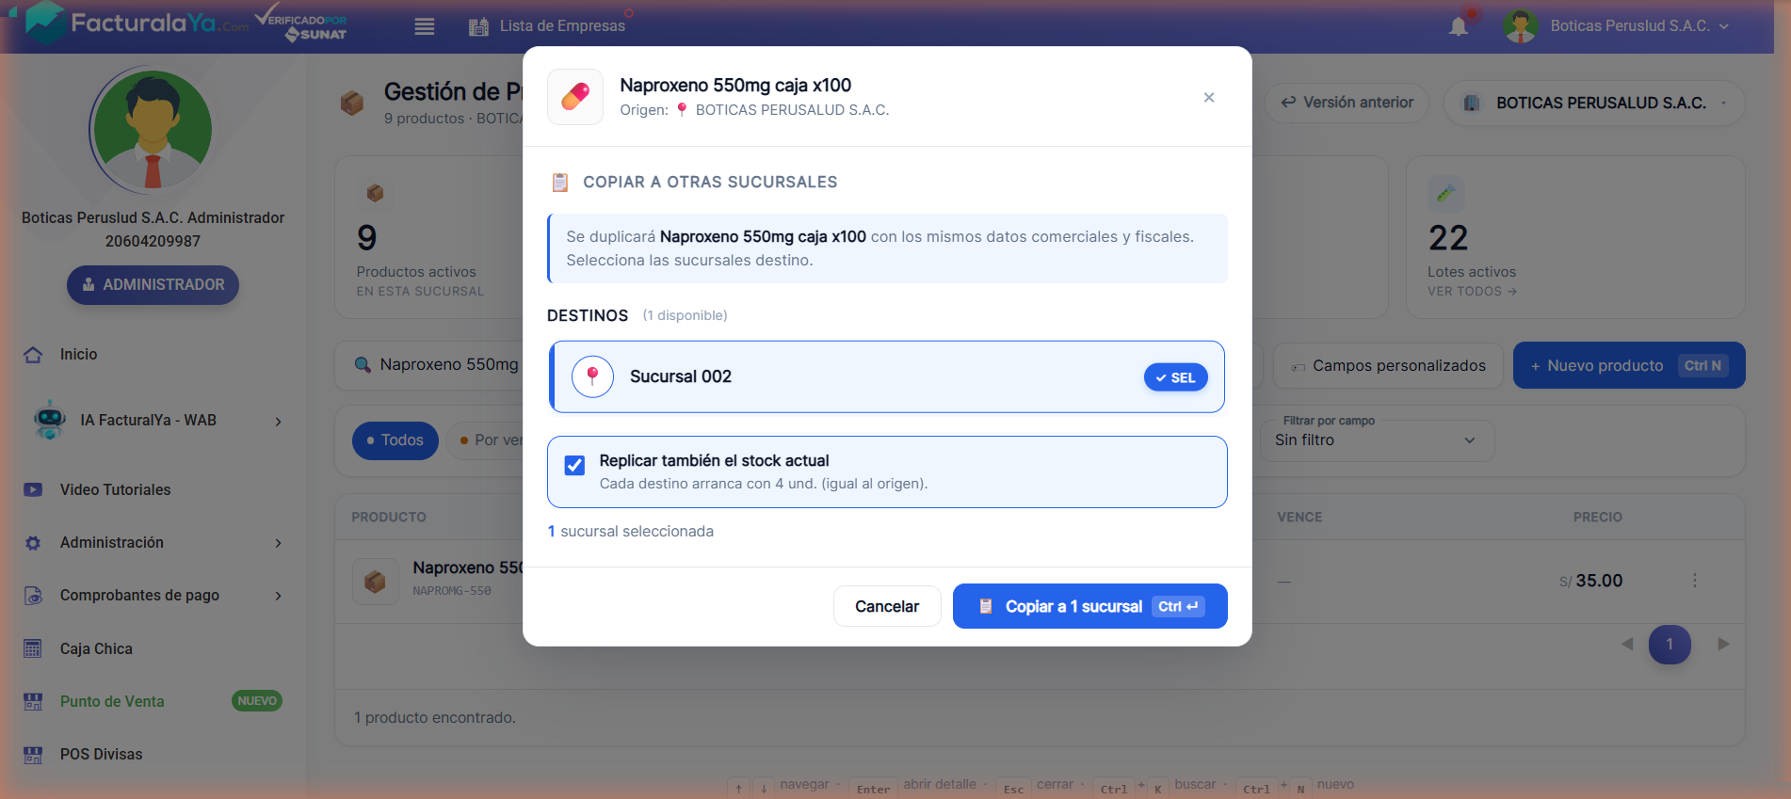Expand IA FacturalYa - WAB submenu
Image resolution: width=1791 pixels, height=799 pixels.
point(278,422)
